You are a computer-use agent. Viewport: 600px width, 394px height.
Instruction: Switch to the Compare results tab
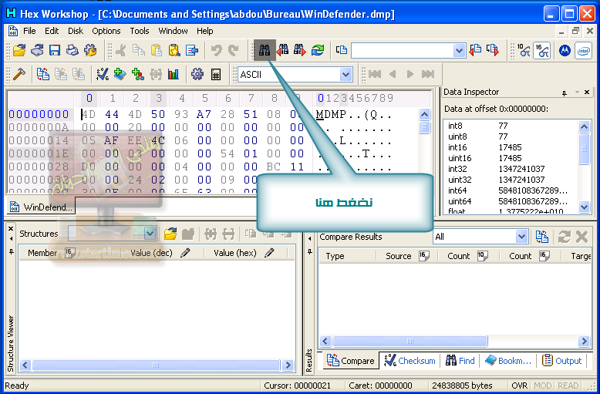[350, 361]
